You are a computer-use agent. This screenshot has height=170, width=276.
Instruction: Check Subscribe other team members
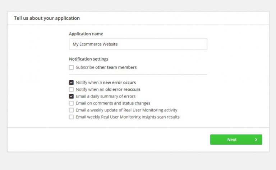coord(71,67)
